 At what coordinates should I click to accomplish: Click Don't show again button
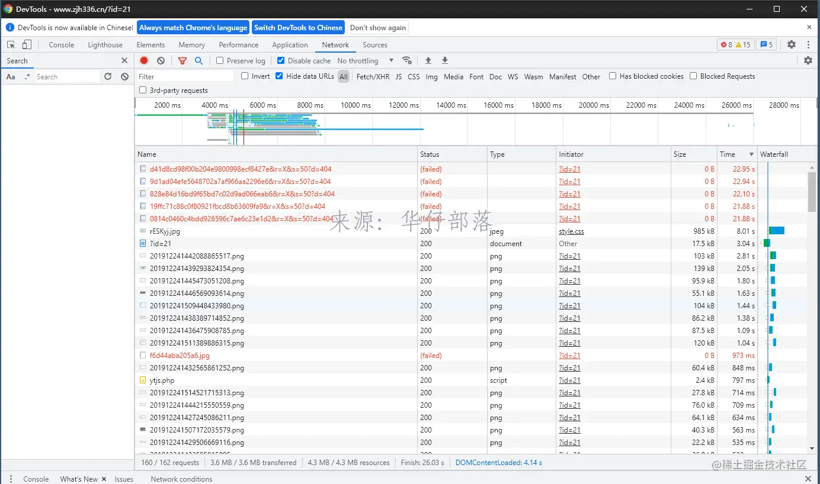(x=378, y=27)
